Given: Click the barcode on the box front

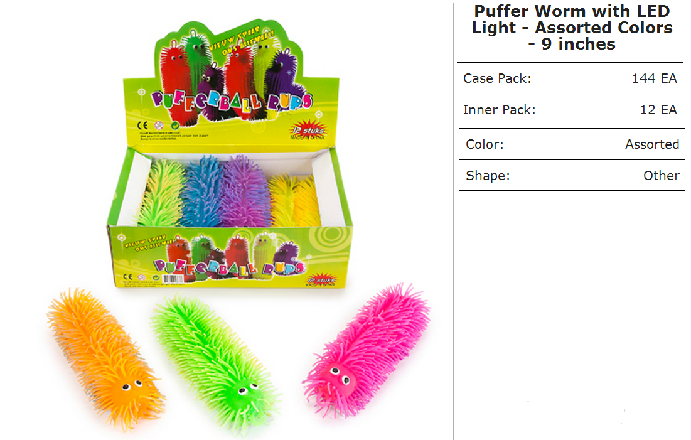Looking at the screenshot, I should point(173,279).
